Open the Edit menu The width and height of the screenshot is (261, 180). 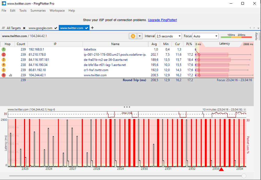(x=13, y=10)
